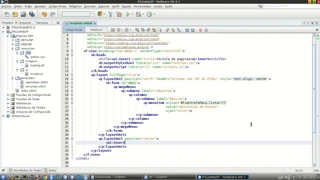Switch to the Histórico editor view
The height and width of the screenshot is (180, 320).
(96, 30)
